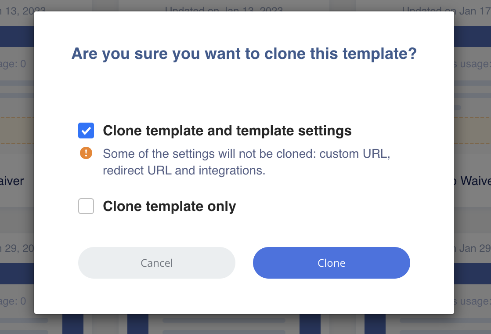Choose the "Clone template only" label text
Image resolution: width=491 pixels, height=334 pixels.
tap(169, 206)
